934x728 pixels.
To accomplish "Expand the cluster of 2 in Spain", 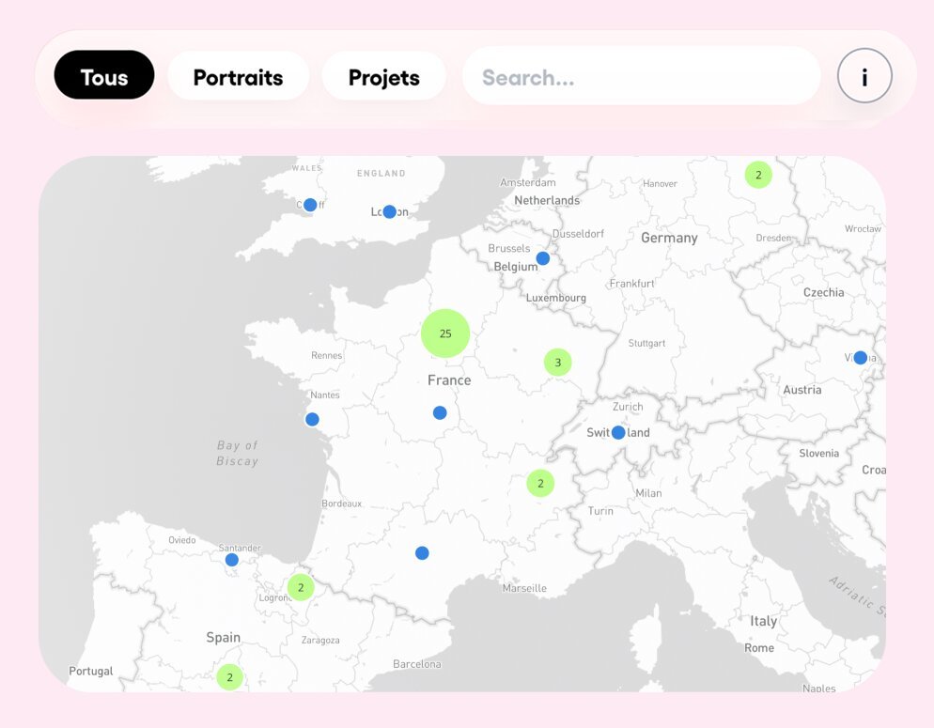I will [229, 676].
